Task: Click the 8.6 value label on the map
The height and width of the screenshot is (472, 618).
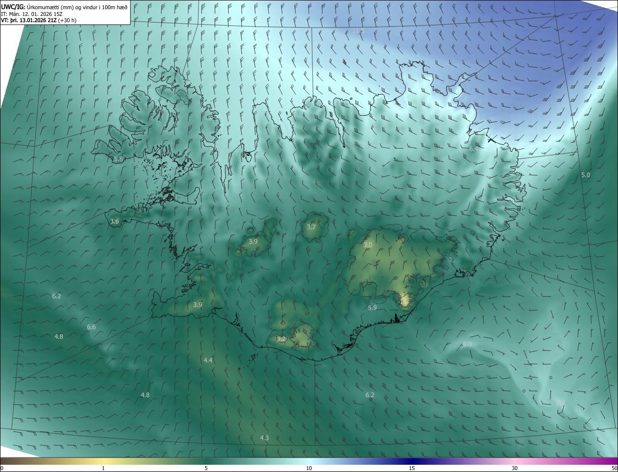Action: [561, 403]
